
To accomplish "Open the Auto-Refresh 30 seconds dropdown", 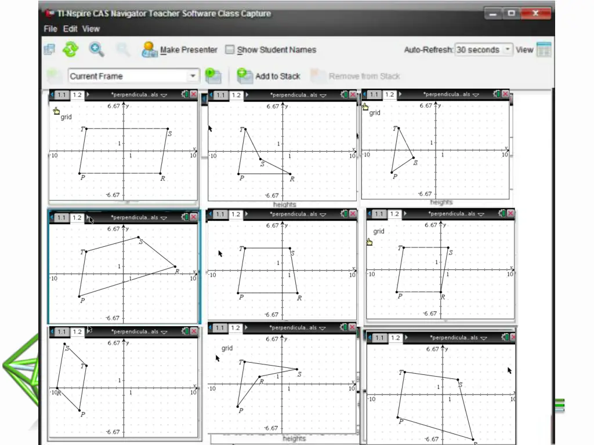I will coord(483,50).
